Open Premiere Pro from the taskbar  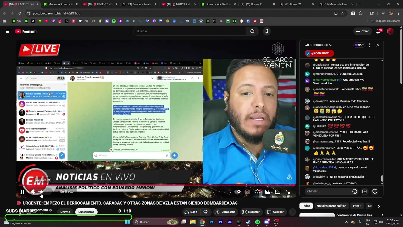click(220, 222)
